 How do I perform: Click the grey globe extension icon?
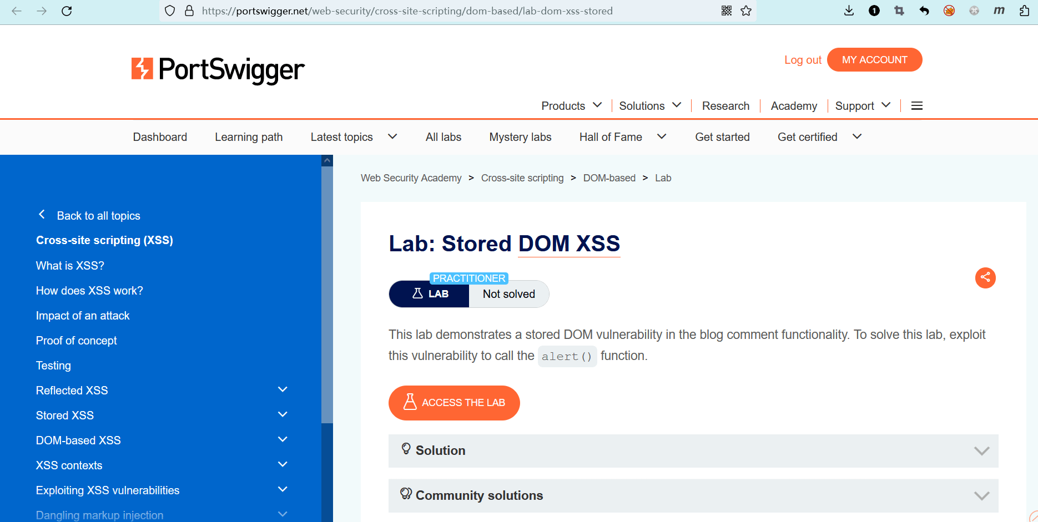tap(974, 11)
